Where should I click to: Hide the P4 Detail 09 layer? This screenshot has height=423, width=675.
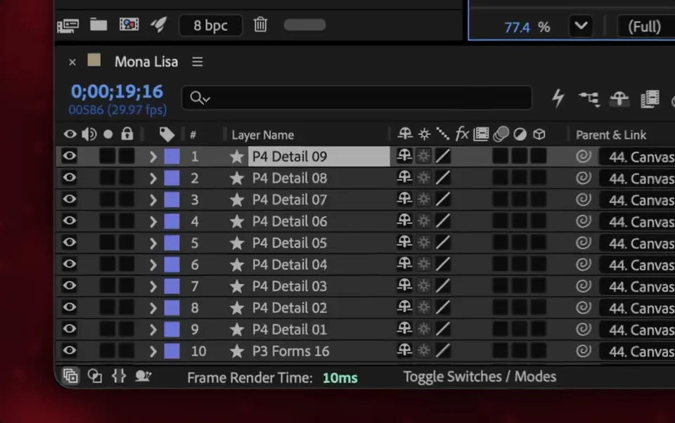70,156
